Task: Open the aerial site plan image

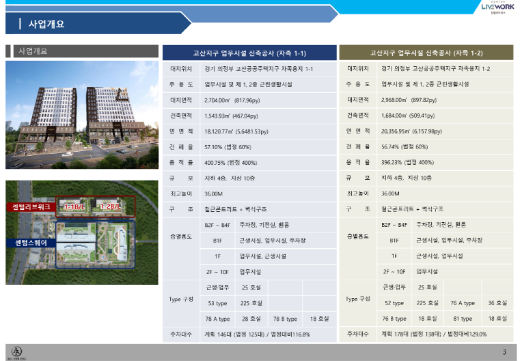Action: click(x=72, y=232)
